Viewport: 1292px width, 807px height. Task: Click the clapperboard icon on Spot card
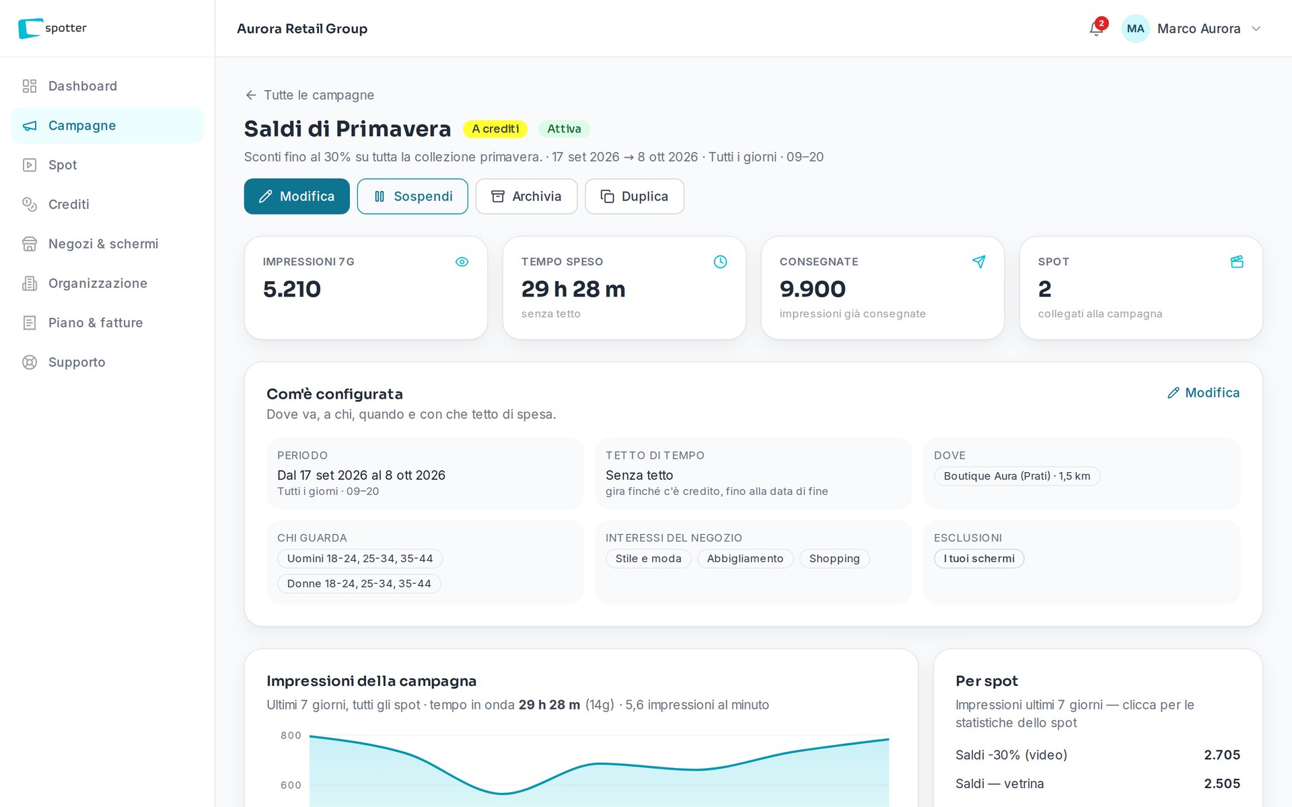tap(1237, 262)
